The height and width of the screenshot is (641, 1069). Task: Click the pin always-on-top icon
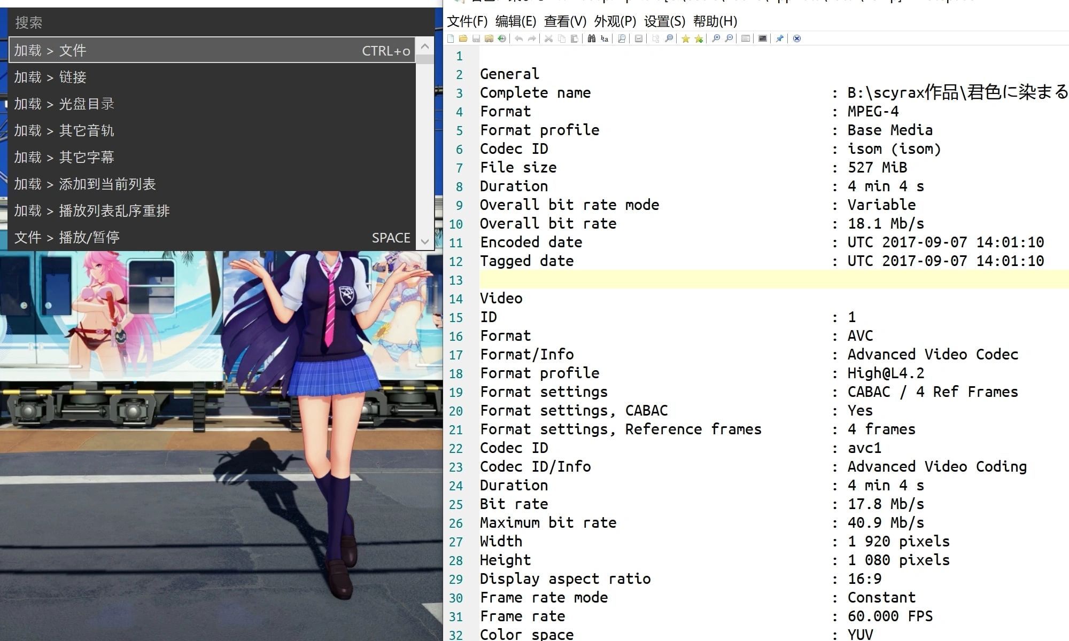click(x=780, y=38)
